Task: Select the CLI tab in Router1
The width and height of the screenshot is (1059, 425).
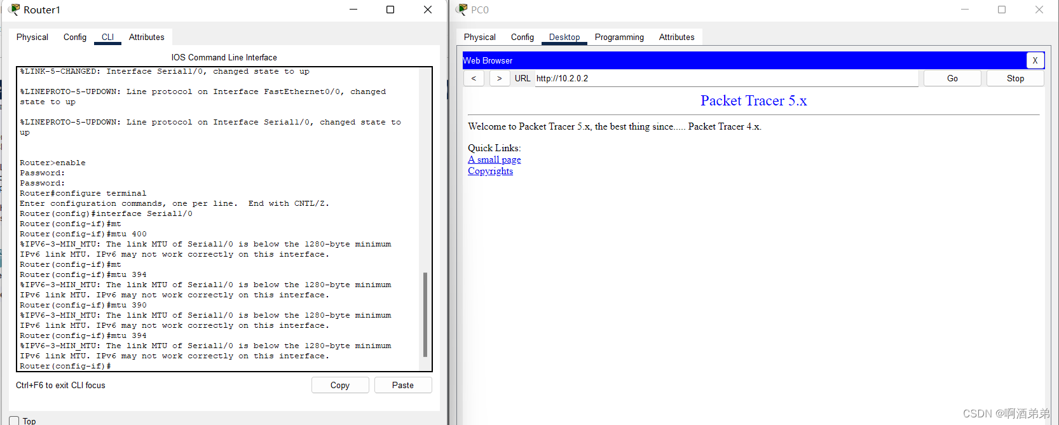Action: click(108, 37)
